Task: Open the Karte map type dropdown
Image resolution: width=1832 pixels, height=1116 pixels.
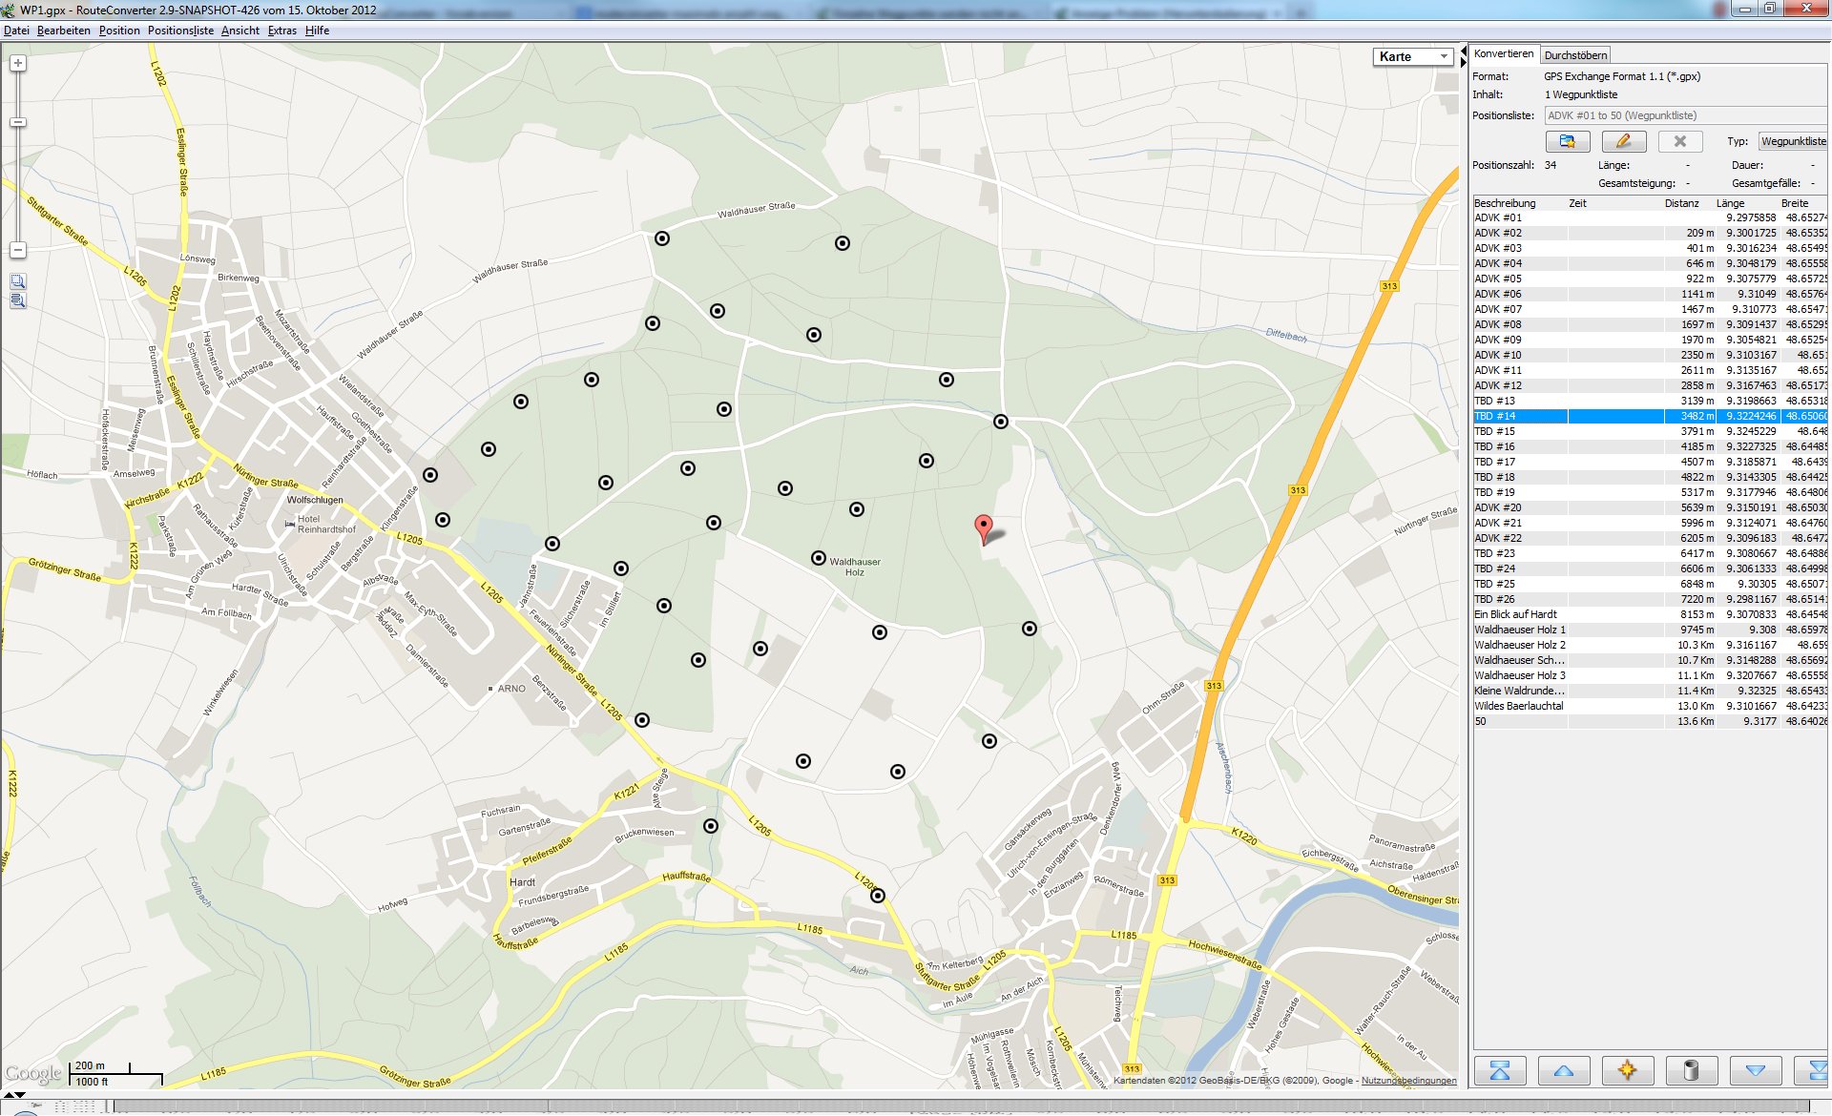Action: pyautogui.click(x=1413, y=57)
